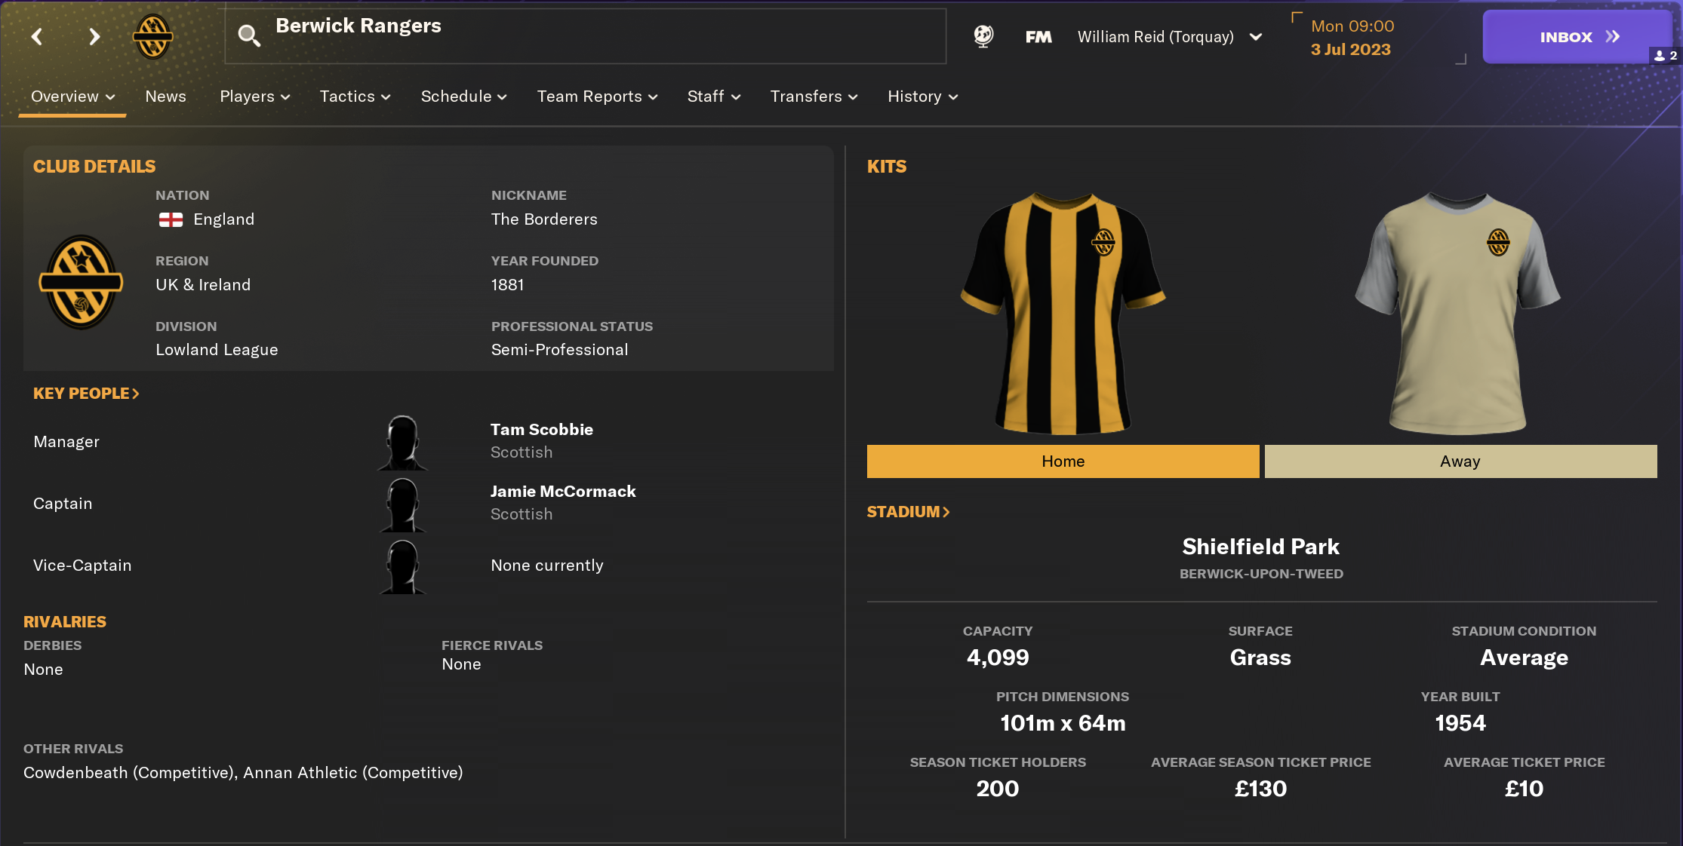The height and width of the screenshot is (846, 1683).
Task: Click the large club crest in Club Details
Action: pos(81,282)
